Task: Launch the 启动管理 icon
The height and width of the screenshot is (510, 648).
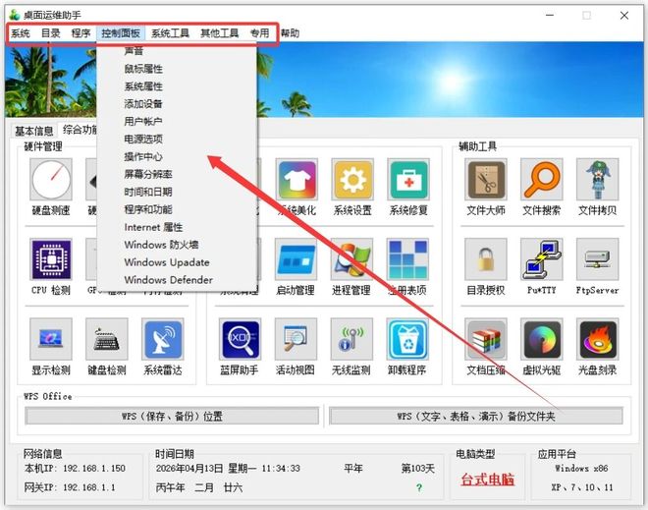Action: point(296,259)
